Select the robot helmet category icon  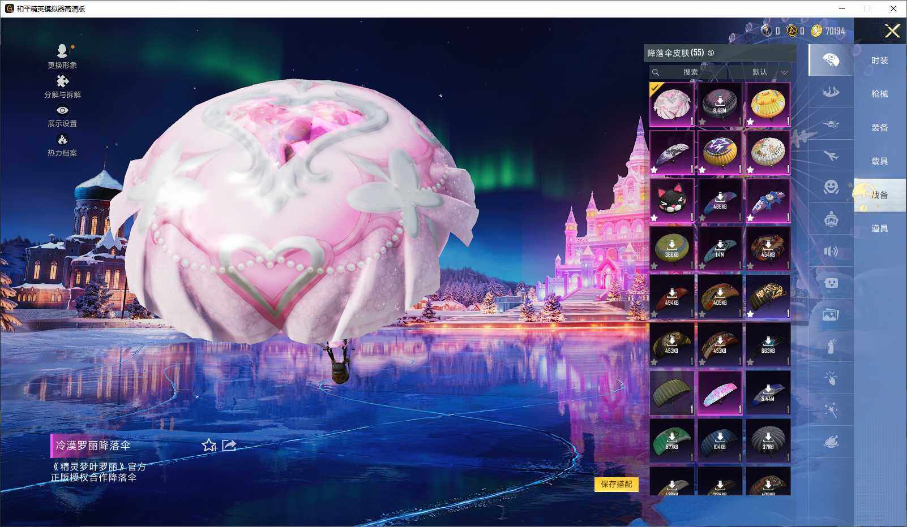(x=831, y=219)
